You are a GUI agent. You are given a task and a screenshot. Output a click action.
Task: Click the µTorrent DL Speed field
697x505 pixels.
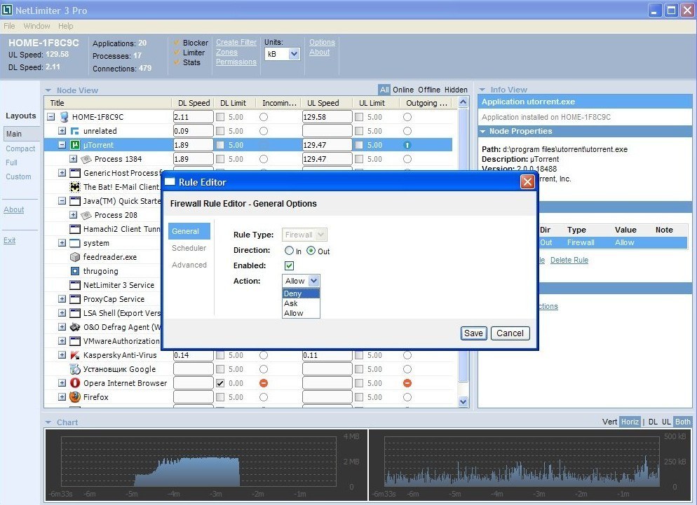[193, 145]
